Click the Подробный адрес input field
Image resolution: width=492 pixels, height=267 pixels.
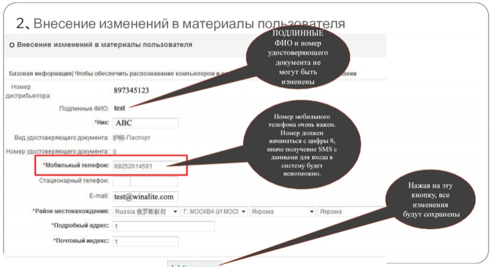(x=164, y=226)
